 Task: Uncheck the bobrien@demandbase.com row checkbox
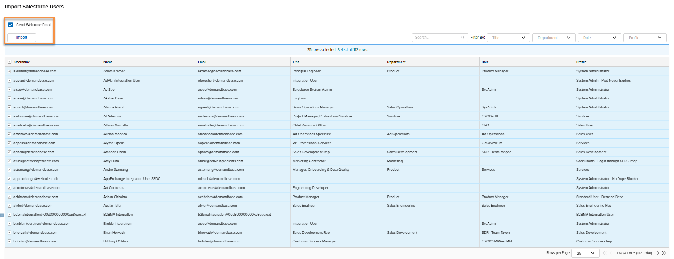click(x=9, y=242)
